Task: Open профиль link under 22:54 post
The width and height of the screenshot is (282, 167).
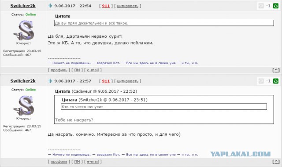Action: pyautogui.click(x=59, y=70)
